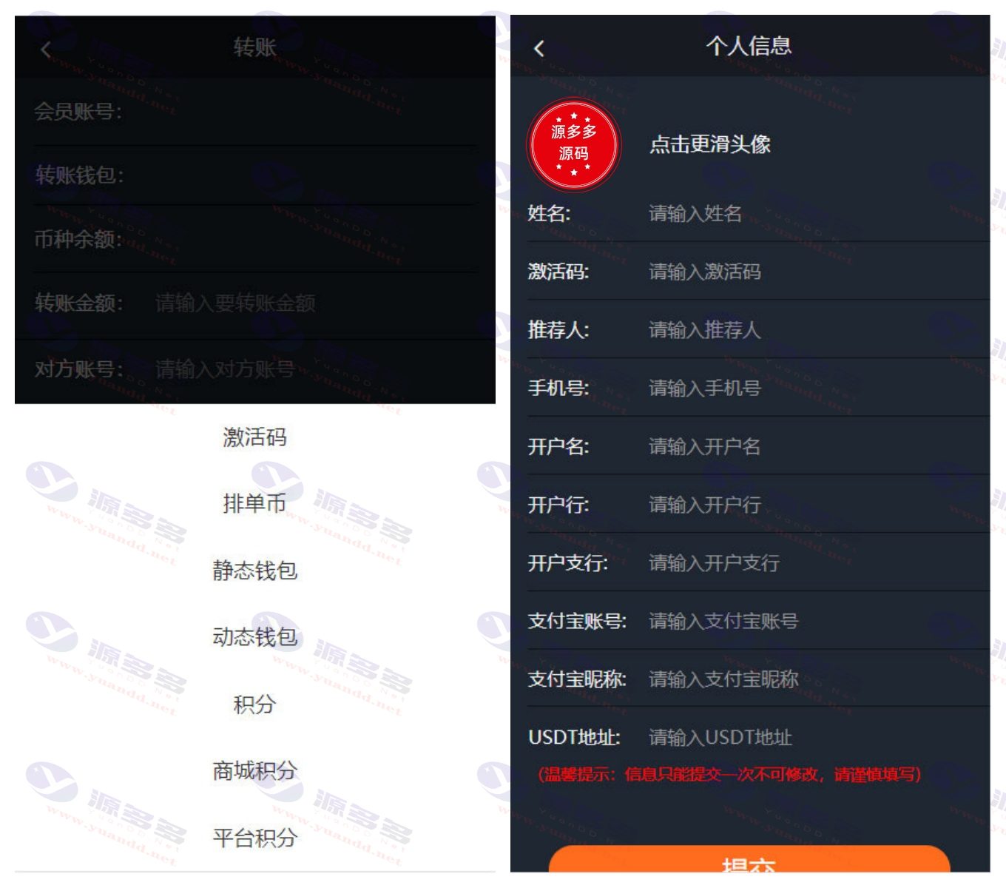Screen dimensions: 1006x888
Task: Choose the 积分 option
Action: (x=254, y=704)
